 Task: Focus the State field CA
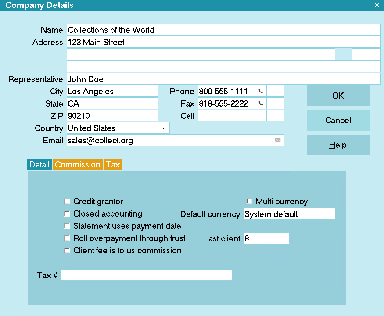[112, 103]
